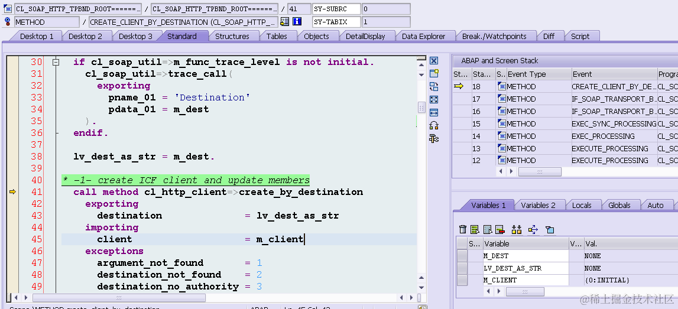Open the Structures tab
Image resolution: width=678 pixels, height=309 pixels.
coord(232,36)
